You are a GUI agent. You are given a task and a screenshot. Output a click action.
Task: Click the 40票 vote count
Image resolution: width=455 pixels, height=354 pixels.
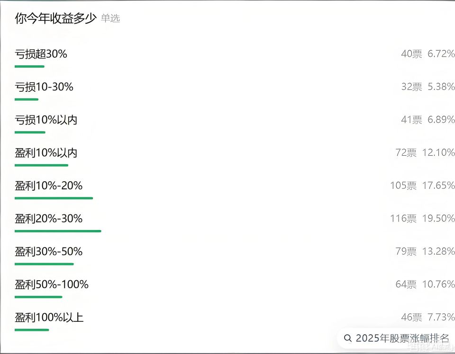pos(409,53)
